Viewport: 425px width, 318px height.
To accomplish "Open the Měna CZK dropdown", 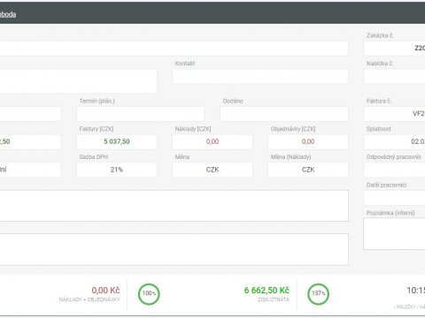I will (x=212, y=170).
